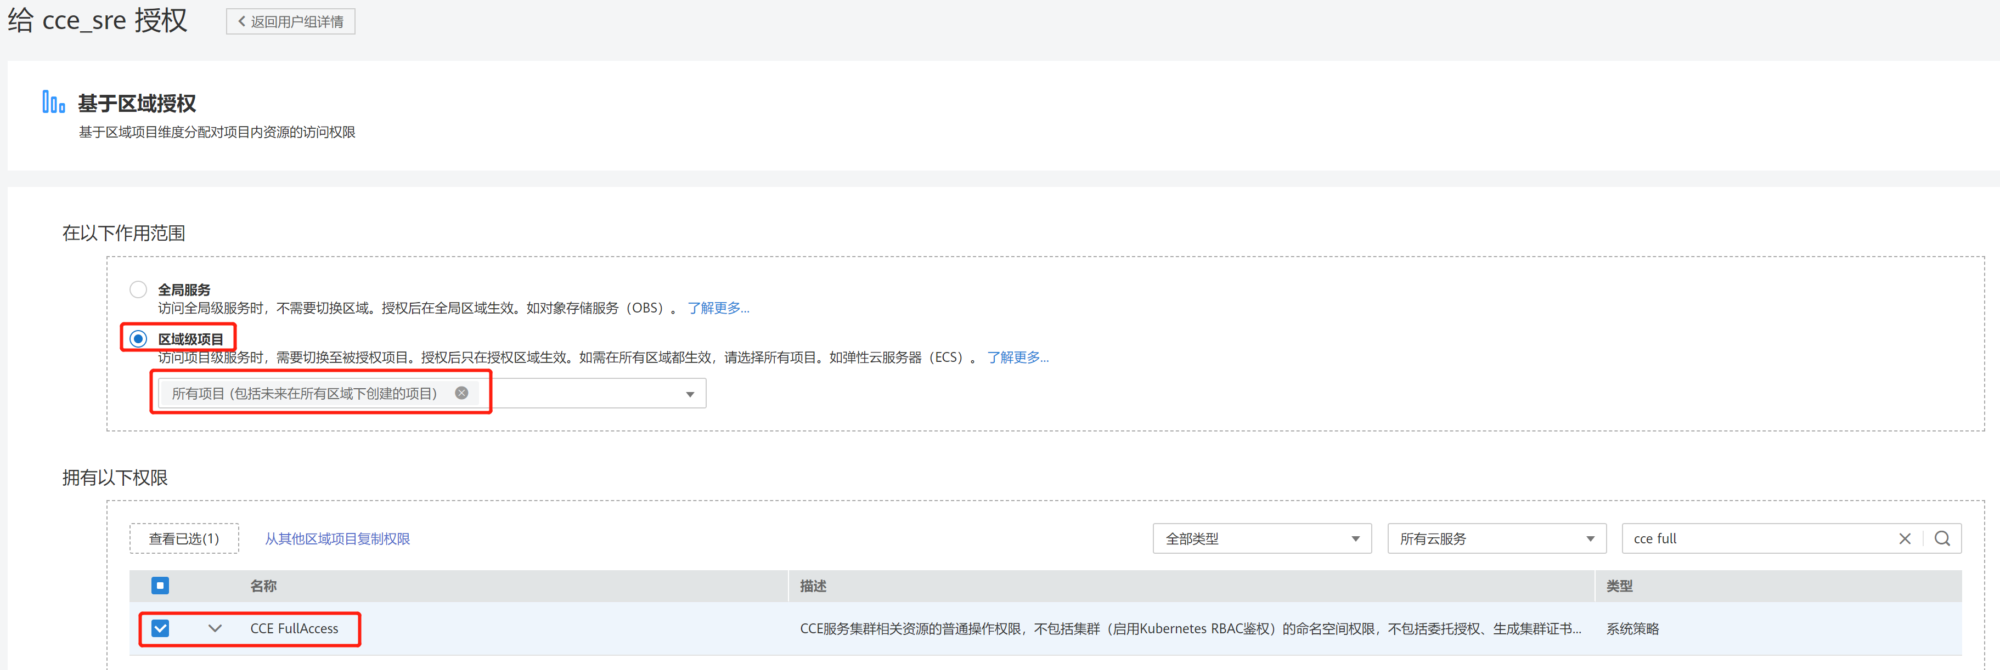Click 返回用户组详情 back button
Image resolution: width=2000 pixels, height=670 pixels.
point(290,22)
